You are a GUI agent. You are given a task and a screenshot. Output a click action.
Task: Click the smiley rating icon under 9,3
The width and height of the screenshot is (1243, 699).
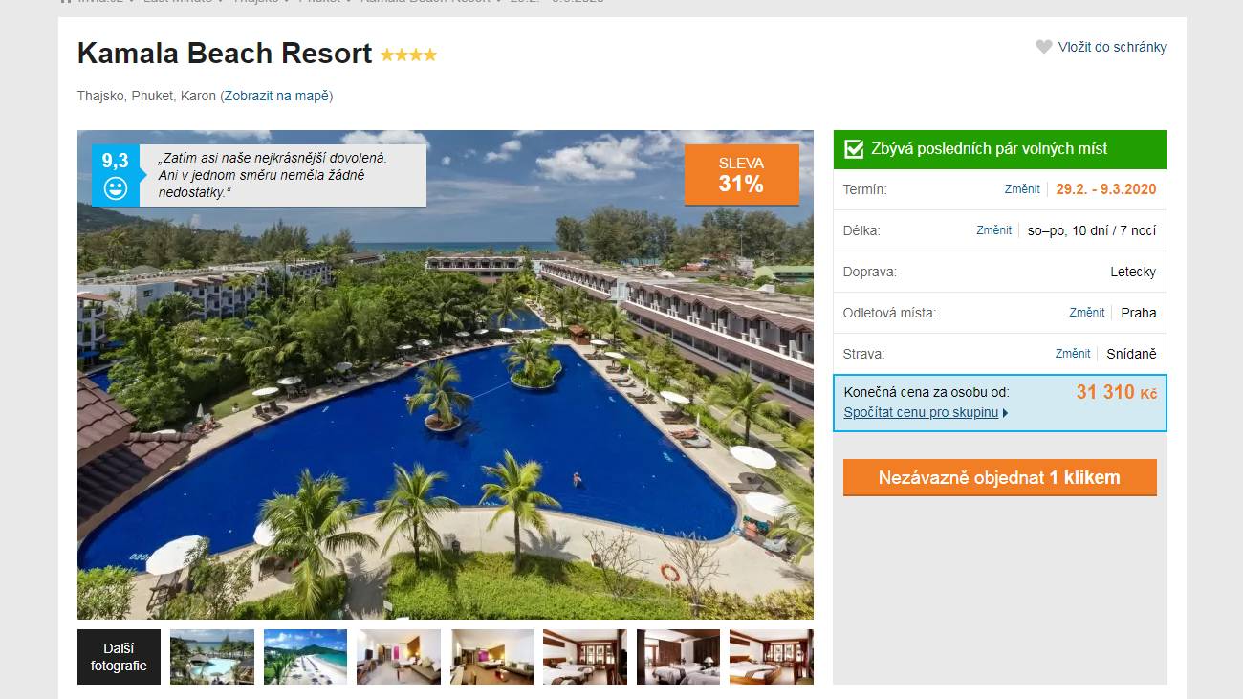(116, 187)
